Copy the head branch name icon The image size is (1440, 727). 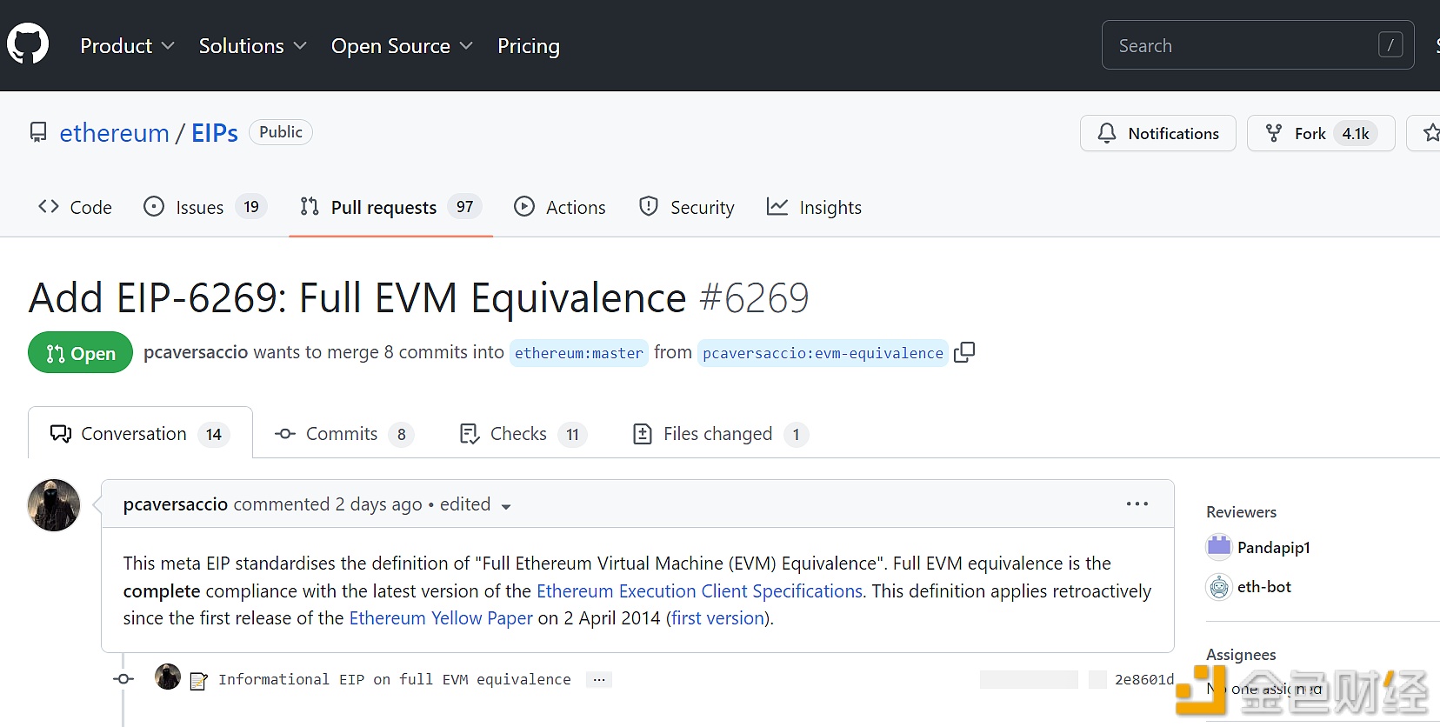pos(964,352)
